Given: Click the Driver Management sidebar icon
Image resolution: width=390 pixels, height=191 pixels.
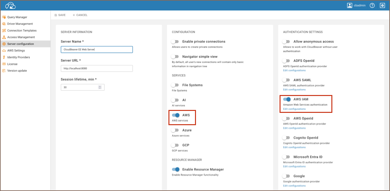Looking at the screenshot, I should point(4,24).
